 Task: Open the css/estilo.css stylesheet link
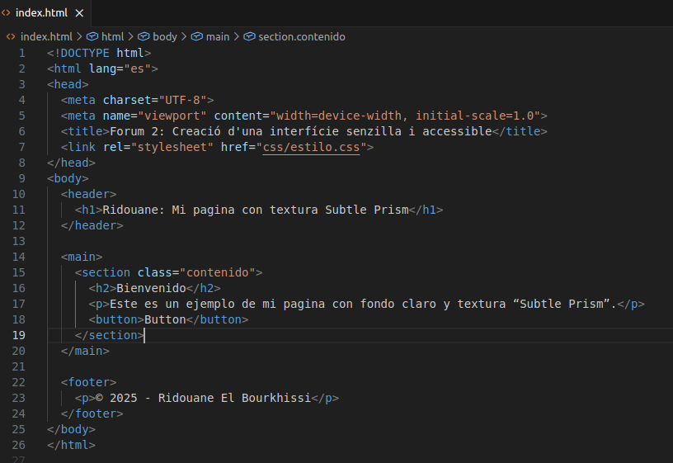pyautogui.click(x=311, y=147)
